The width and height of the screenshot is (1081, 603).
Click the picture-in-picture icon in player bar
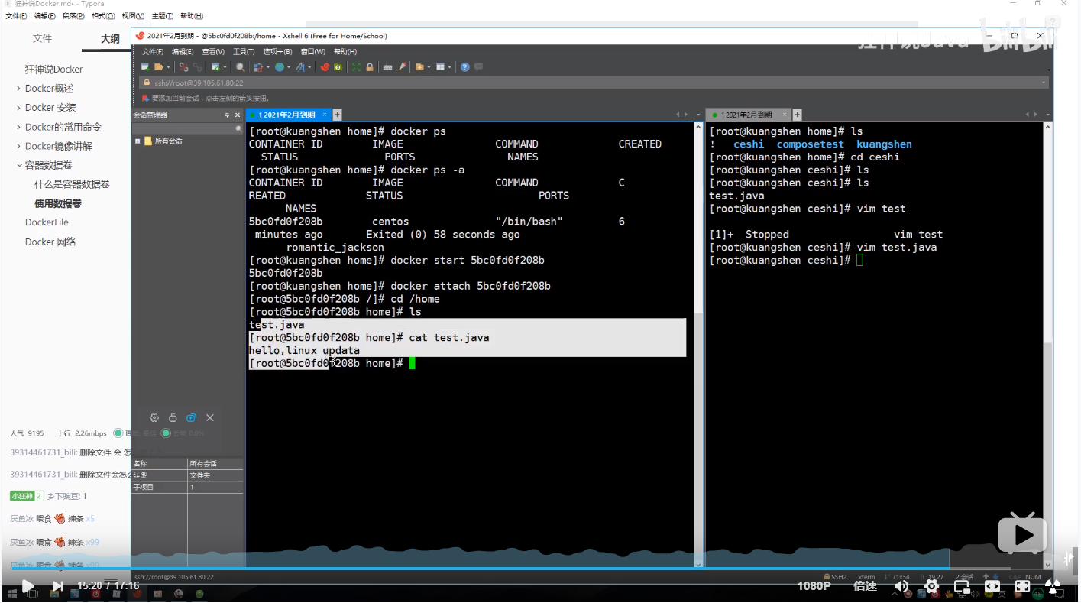click(x=962, y=586)
